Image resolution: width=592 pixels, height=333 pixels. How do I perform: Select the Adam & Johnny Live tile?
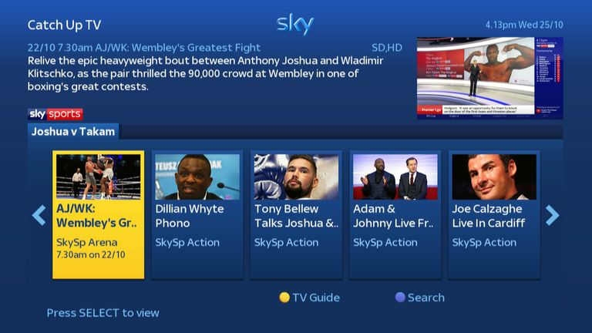click(395, 215)
